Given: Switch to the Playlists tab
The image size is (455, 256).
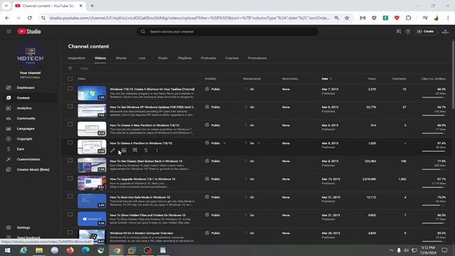Looking at the screenshot, I should point(185,58).
